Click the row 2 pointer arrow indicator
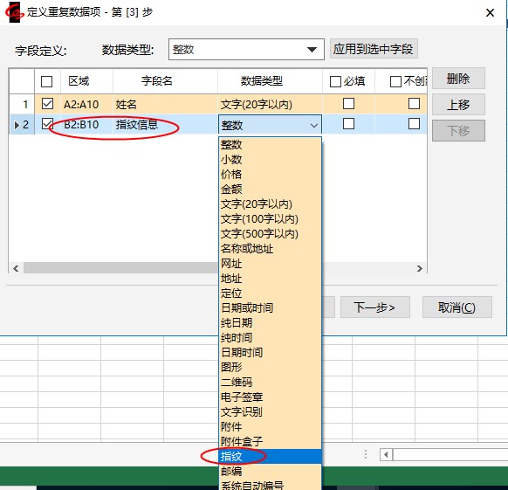 (x=17, y=125)
